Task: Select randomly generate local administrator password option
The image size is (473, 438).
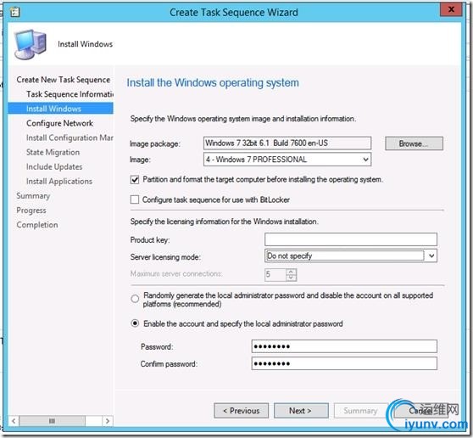Action: (x=135, y=299)
